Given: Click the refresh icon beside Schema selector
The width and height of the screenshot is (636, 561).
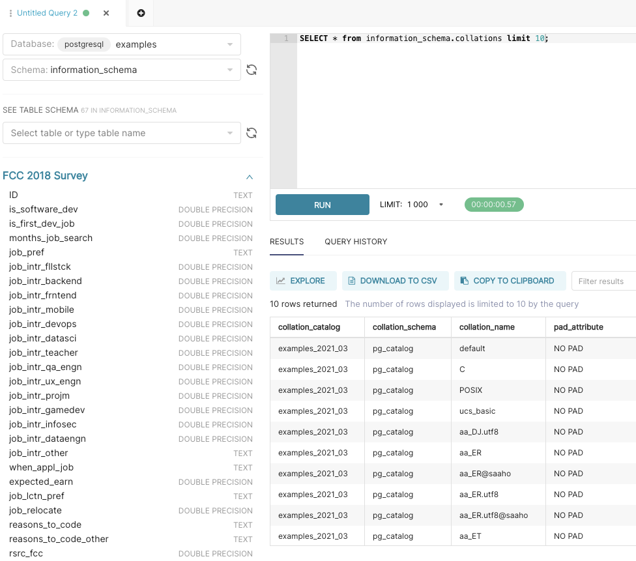Looking at the screenshot, I should [252, 70].
